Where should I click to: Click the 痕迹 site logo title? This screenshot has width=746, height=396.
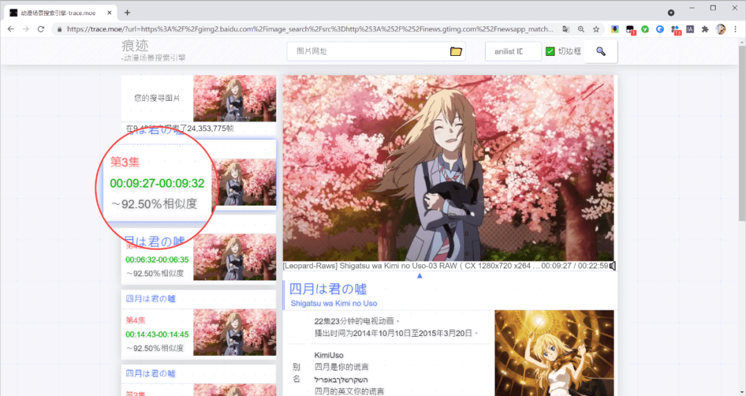135,46
